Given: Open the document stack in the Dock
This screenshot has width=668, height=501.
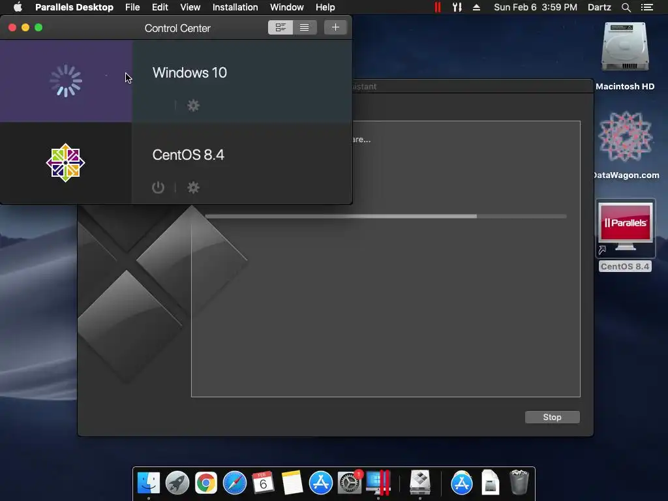Looking at the screenshot, I should coord(491,483).
